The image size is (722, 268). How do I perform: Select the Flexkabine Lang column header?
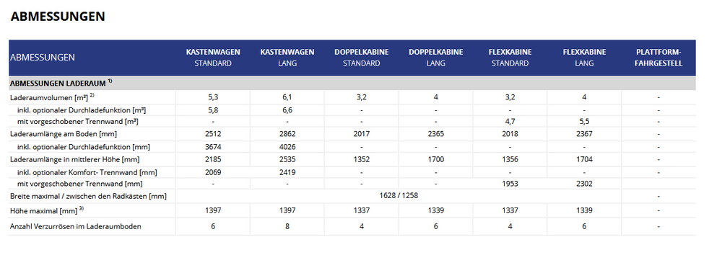point(584,58)
